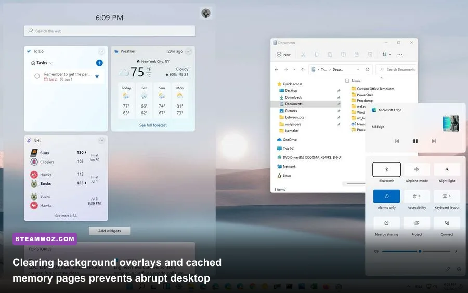Open the See full forecast link
Screen dimensions: 468x293
(153, 125)
